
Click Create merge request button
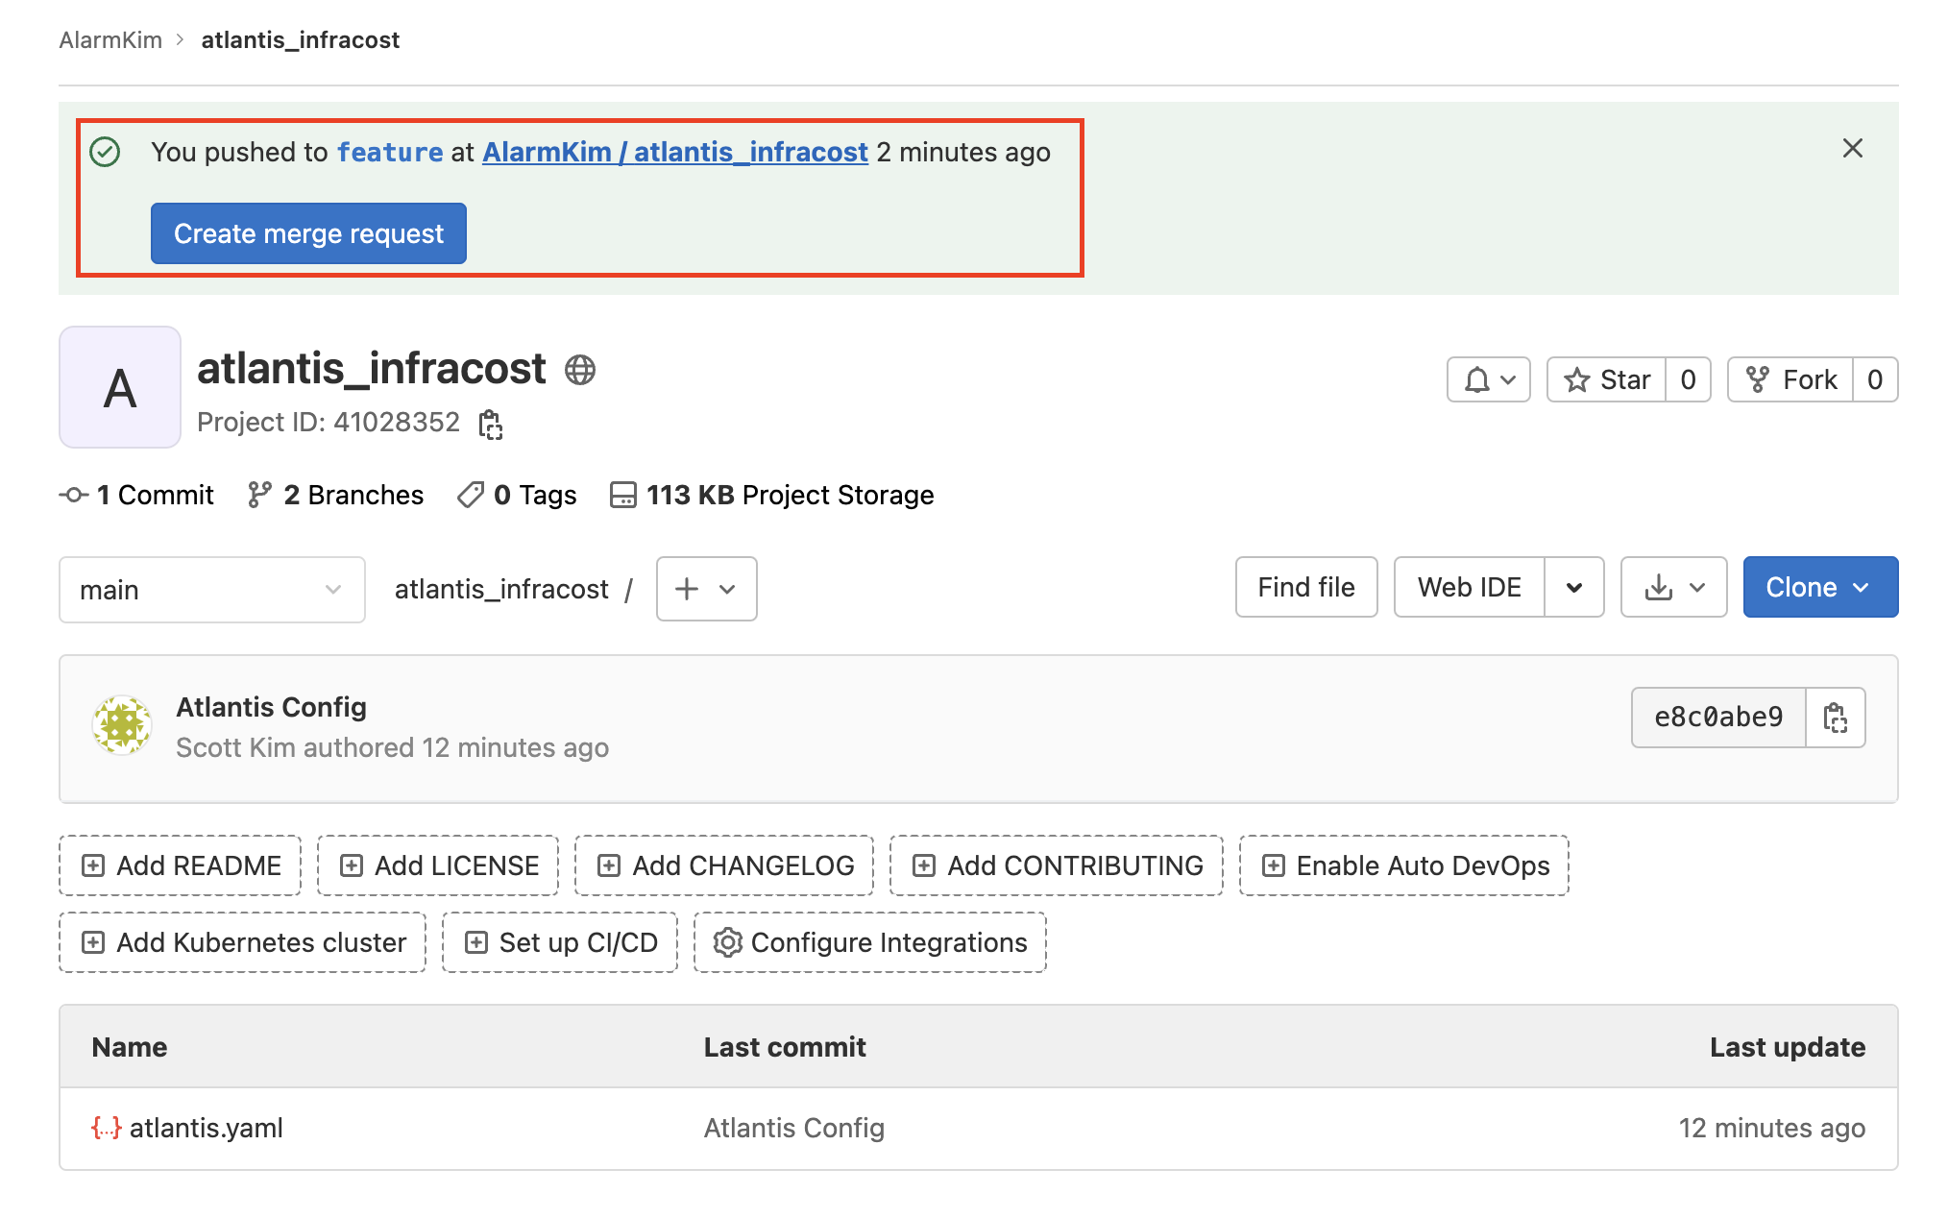tap(308, 233)
